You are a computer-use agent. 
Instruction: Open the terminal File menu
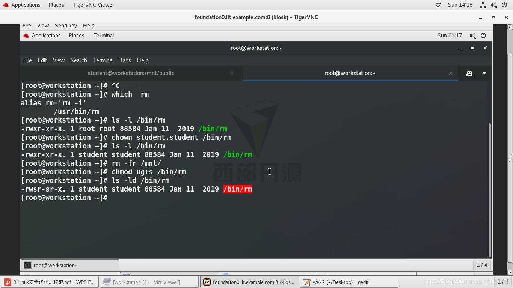click(27, 60)
